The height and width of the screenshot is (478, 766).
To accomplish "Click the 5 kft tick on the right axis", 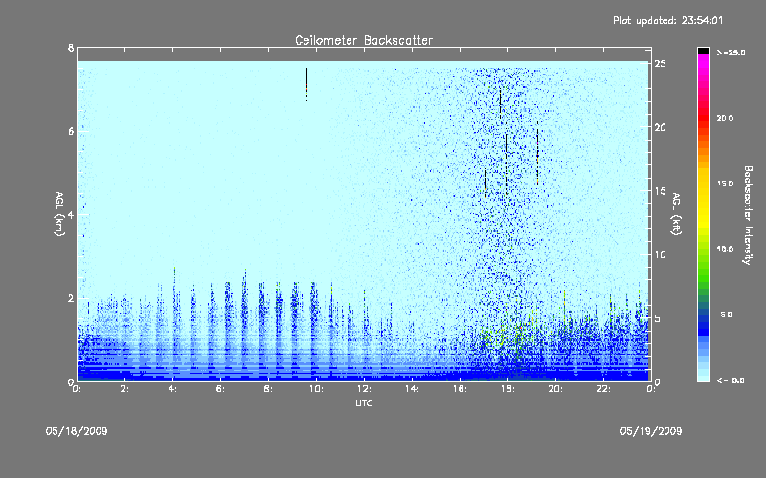I will (658, 318).
